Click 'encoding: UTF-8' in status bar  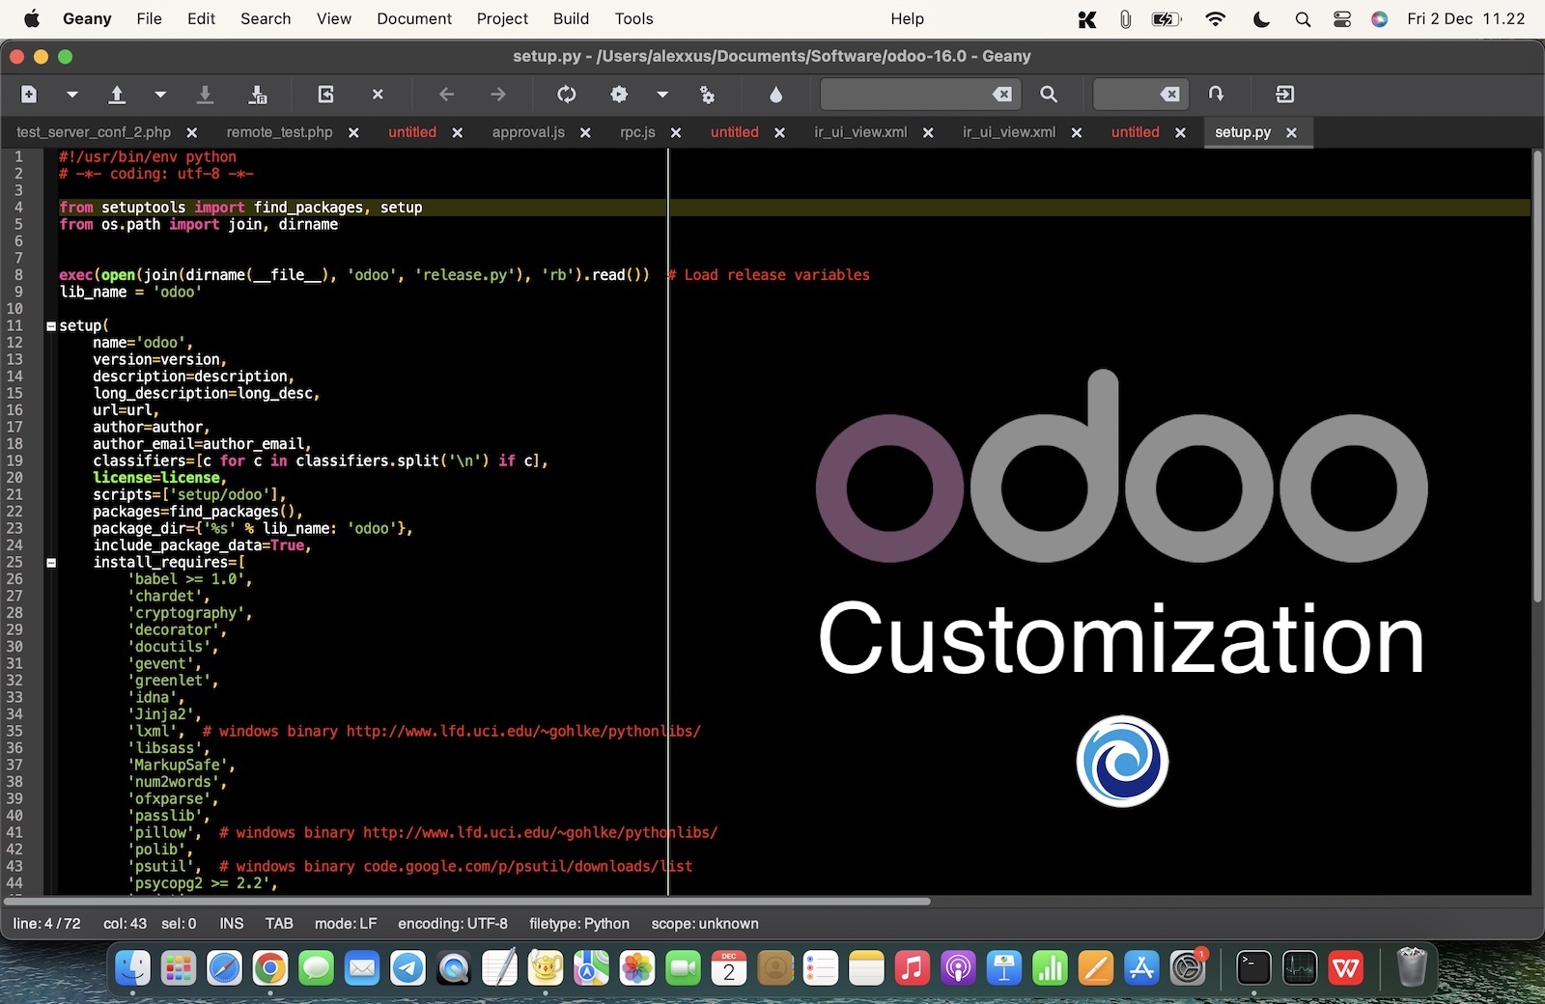point(453,924)
